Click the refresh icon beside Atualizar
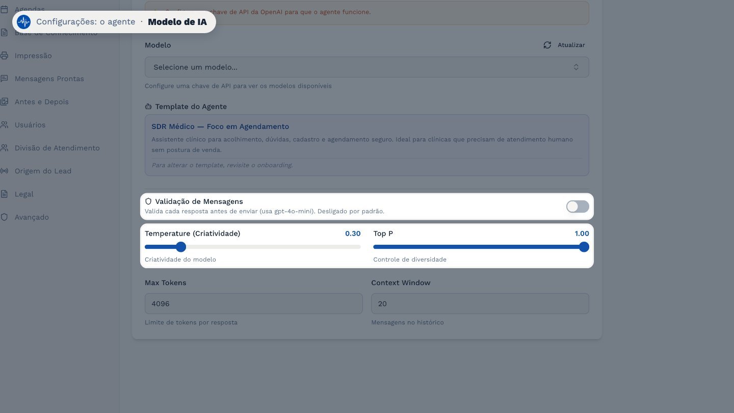This screenshot has width=734, height=413. 547,45
